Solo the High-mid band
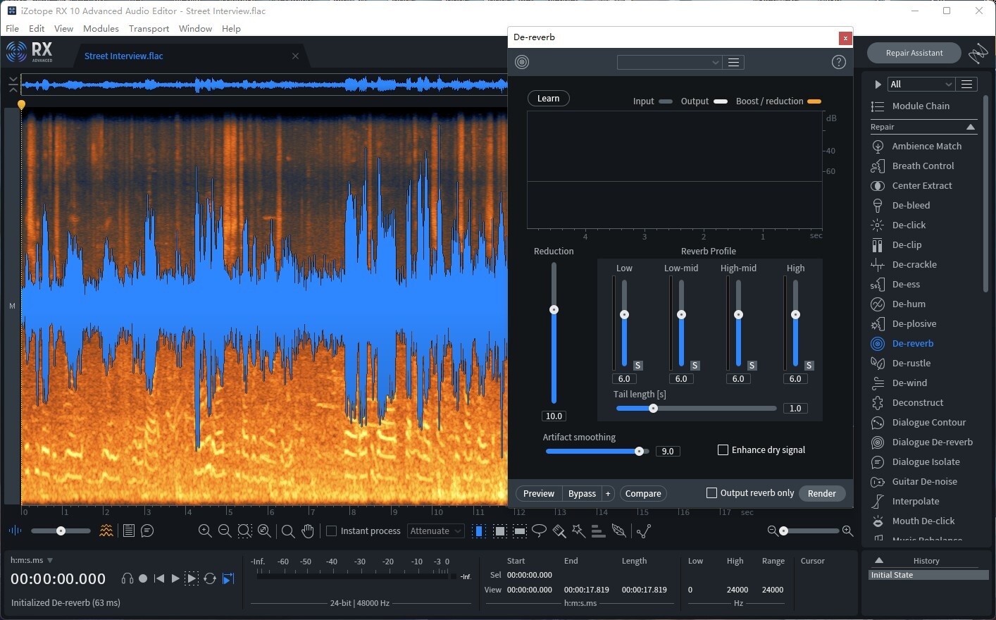996x620 pixels. click(752, 366)
